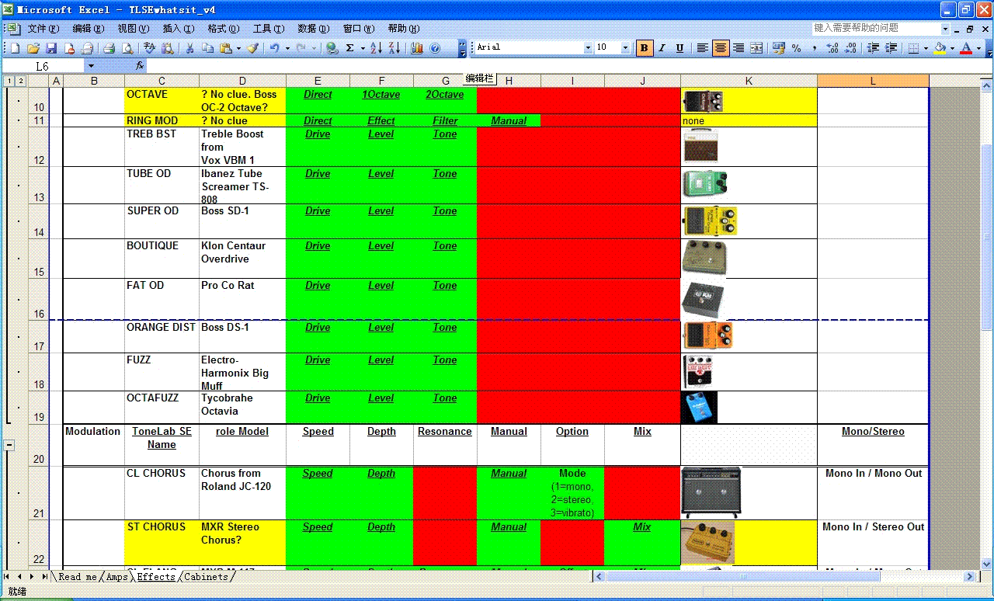The height and width of the screenshot is (601, 994).
Task: Apply the red Font Color swatch
Action: point(966,48)
